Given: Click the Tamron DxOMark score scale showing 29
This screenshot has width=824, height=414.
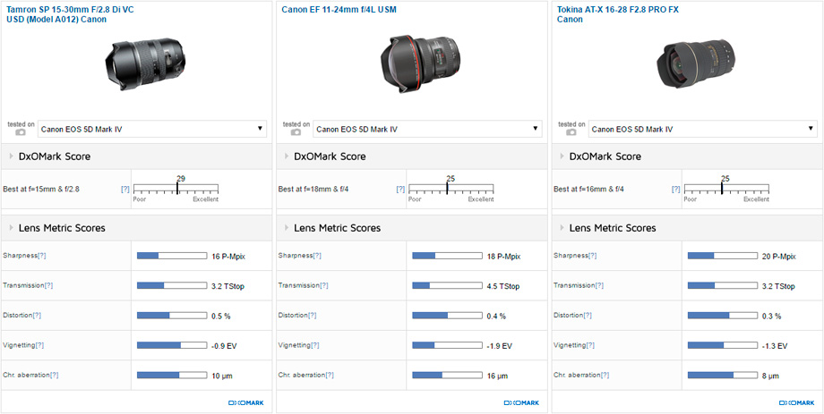Looking at the screenshot, I should (x=176, y=189).
